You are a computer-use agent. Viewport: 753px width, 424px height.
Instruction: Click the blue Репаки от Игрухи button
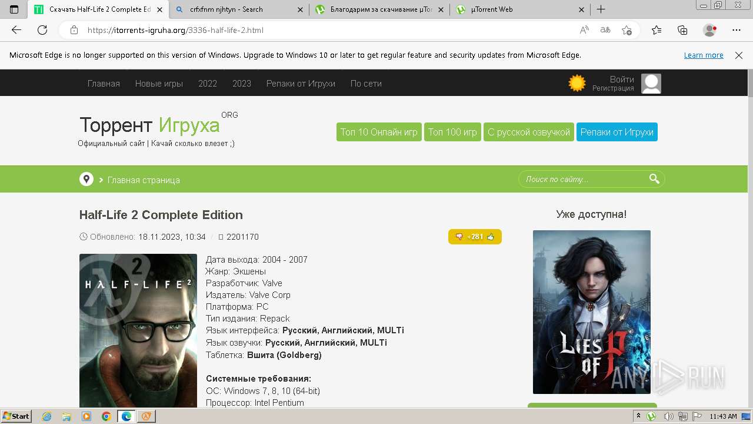(617, 132)
